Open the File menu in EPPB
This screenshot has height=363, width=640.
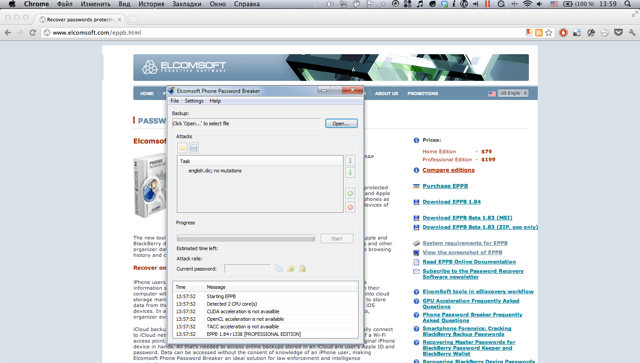pos(175,101)
